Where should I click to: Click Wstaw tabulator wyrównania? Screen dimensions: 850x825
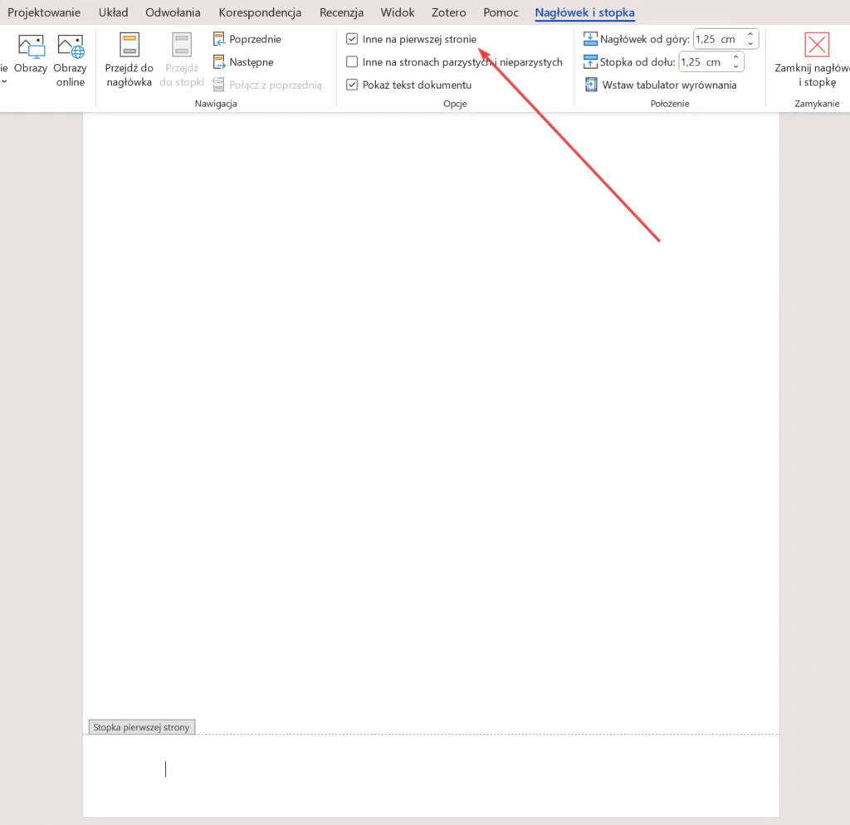[x=661, y=85]
